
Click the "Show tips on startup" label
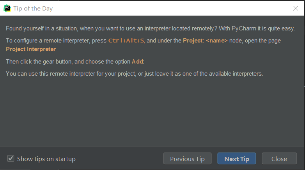[x=46, y=159]
